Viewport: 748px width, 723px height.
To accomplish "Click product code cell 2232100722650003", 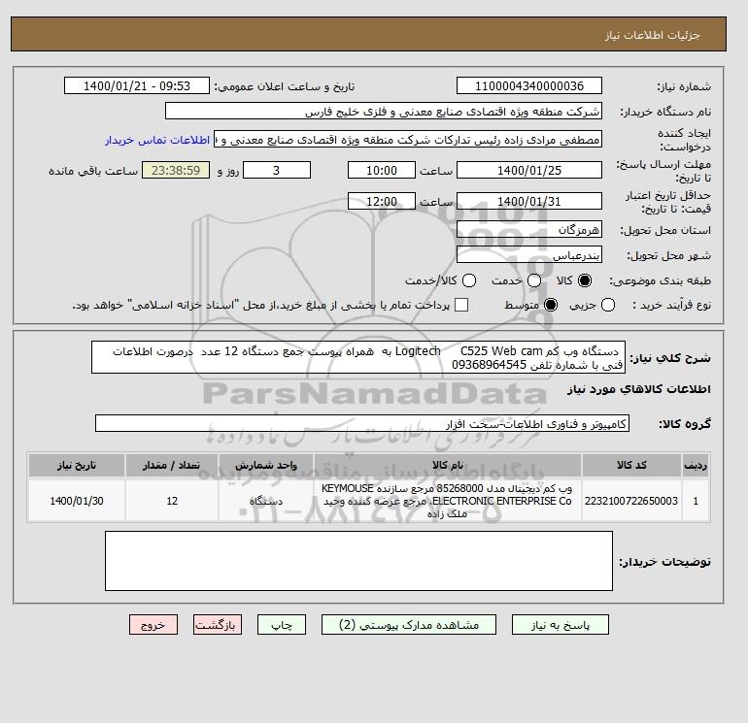I will pos(631,501).
